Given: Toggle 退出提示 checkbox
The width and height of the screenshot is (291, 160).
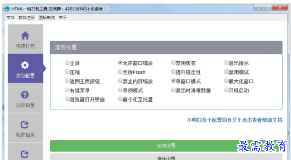Looking at the screenshot, I should pyautogui.click(x=226, y=63).
